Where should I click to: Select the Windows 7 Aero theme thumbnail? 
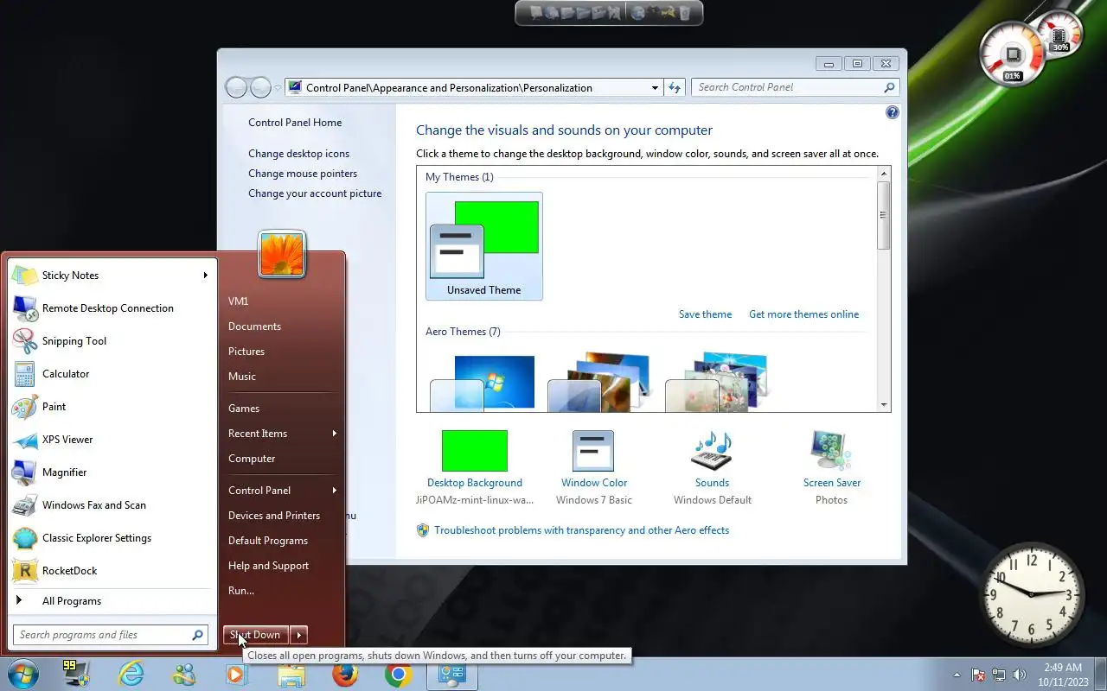(x=483, y=382)
